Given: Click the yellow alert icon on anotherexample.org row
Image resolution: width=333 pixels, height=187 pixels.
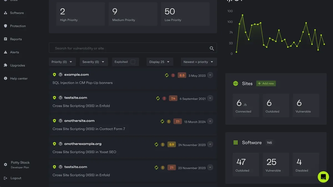Looking at the screenshot, I should pyautogui.click(x=163, y=144).
